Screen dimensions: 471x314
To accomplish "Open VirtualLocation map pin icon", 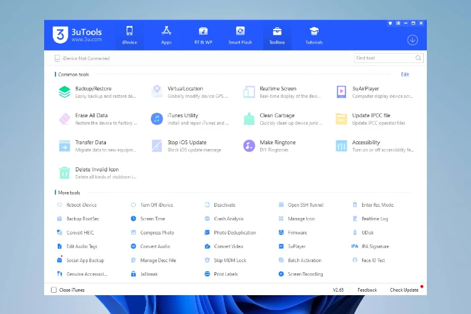I will 157,92.
